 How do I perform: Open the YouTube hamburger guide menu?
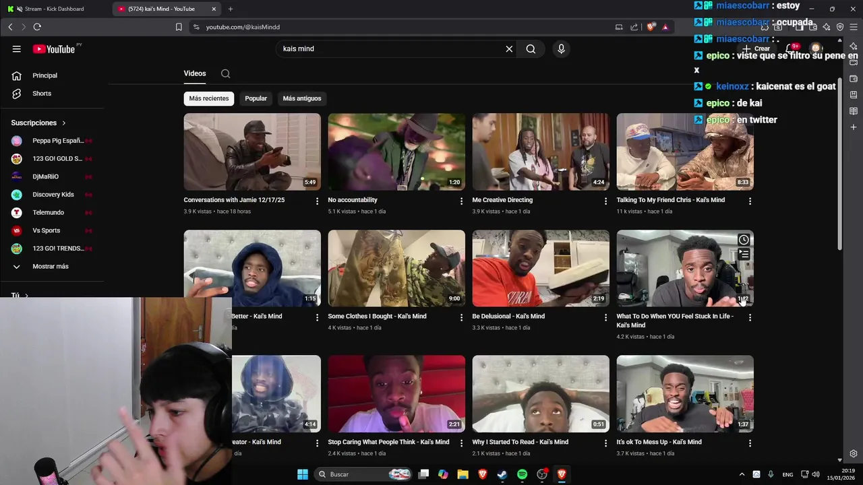pyautogui.click(x=17, y=48)
